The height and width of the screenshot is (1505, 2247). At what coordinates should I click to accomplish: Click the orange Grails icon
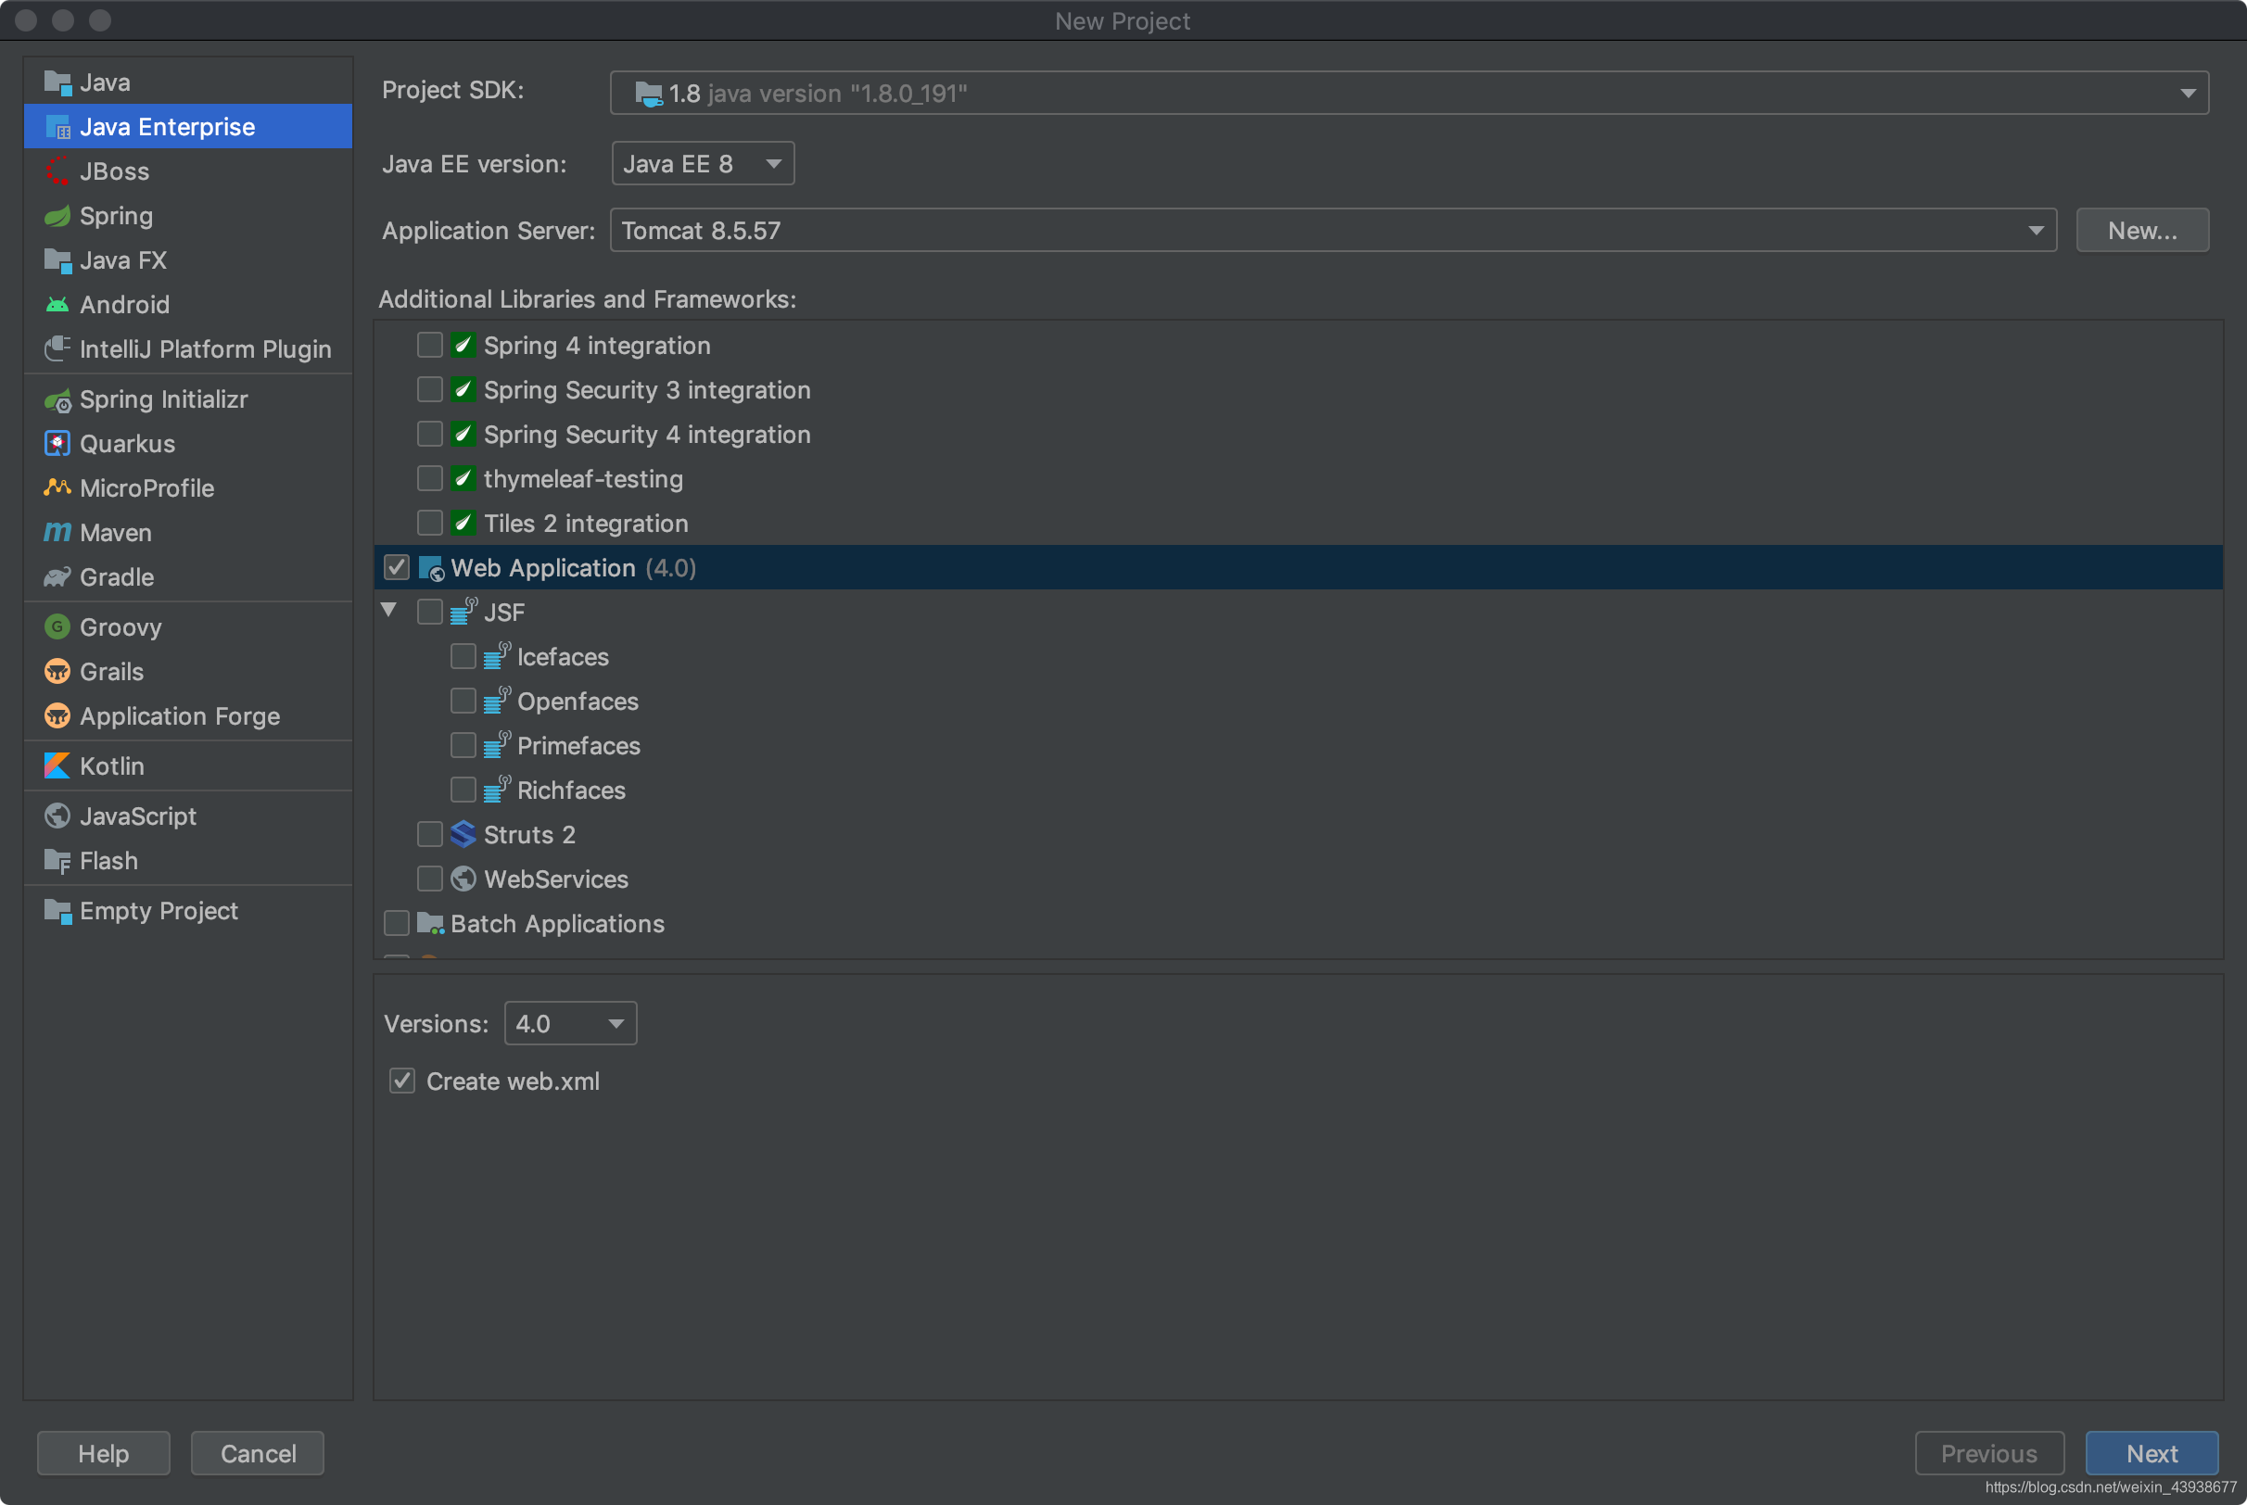[x=57, y=672]
